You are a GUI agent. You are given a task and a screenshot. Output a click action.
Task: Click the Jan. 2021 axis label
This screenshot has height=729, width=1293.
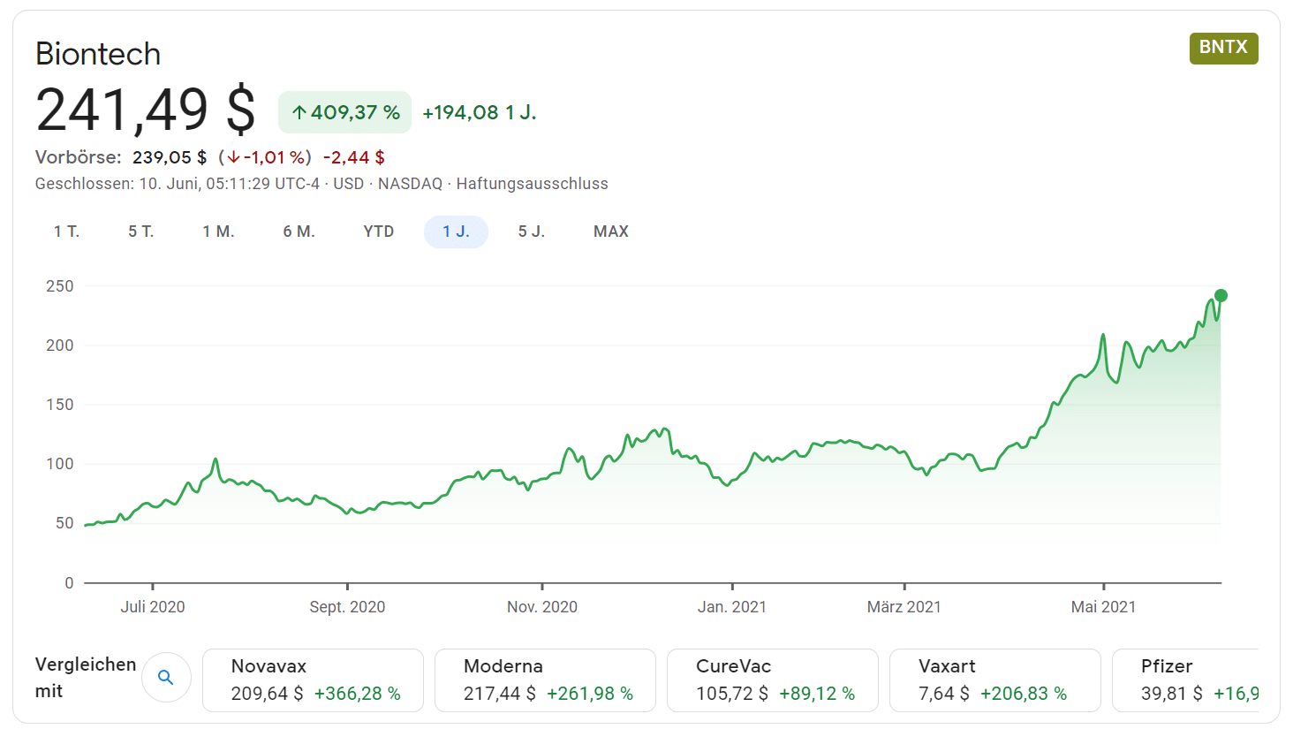732,607
